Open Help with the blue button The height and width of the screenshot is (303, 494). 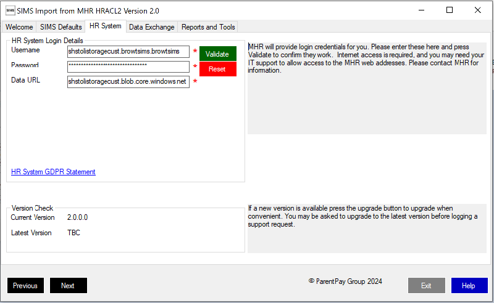pos(469,285)
